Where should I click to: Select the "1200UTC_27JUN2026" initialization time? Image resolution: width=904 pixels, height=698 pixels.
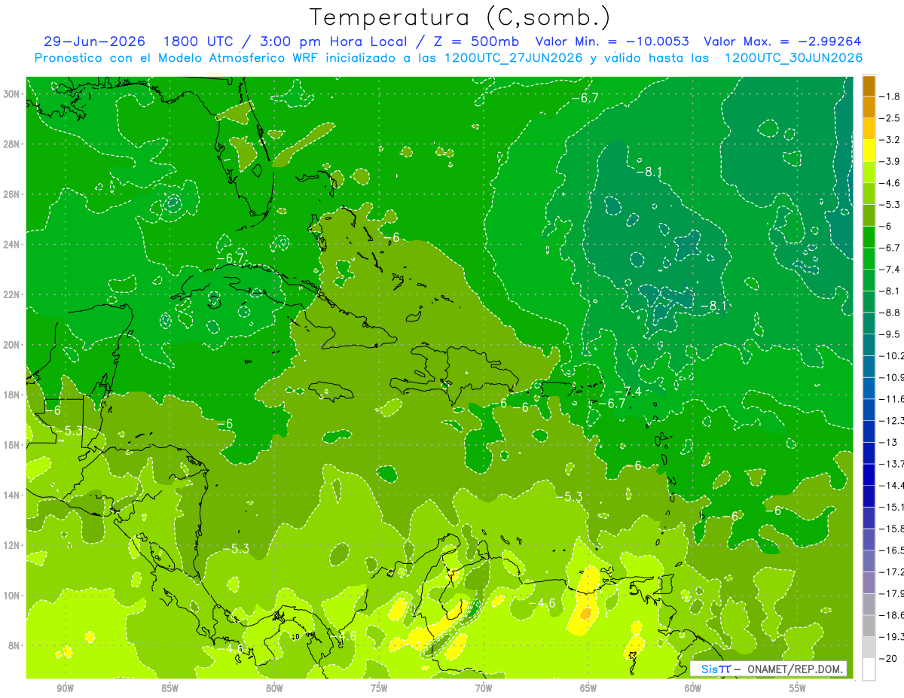(x=513, y=57)
